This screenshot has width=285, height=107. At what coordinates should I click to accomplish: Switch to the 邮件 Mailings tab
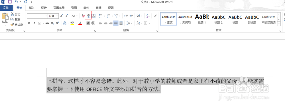click(x=86, y=8)
